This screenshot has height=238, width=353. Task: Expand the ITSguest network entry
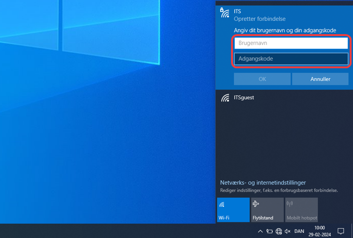pyautogui.click(x=284, y=98)
